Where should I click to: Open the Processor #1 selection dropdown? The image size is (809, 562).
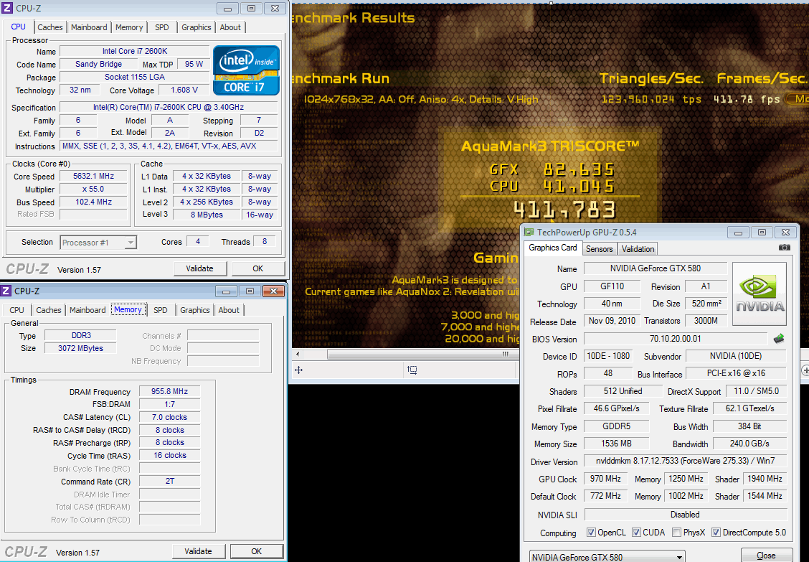pyautogui.click(x=98, y=243)
